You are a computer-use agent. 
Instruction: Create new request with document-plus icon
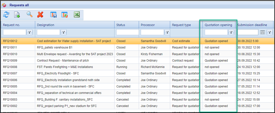tap(17, 15)
